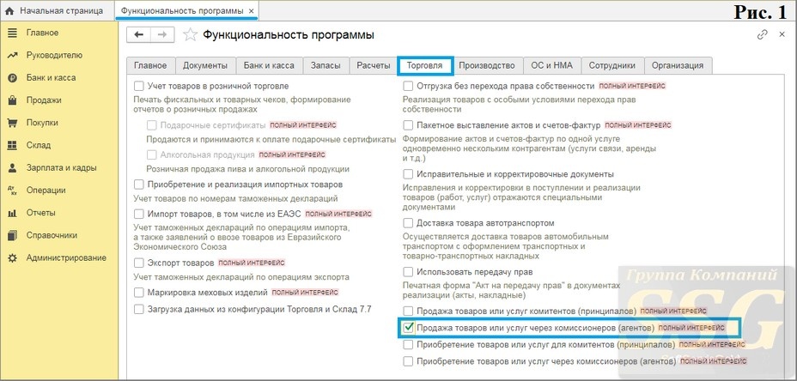The width and height of the screenshot is (797, 381).
Task: Toggle Алкогольная продукция checkbox
Action: 151,154
